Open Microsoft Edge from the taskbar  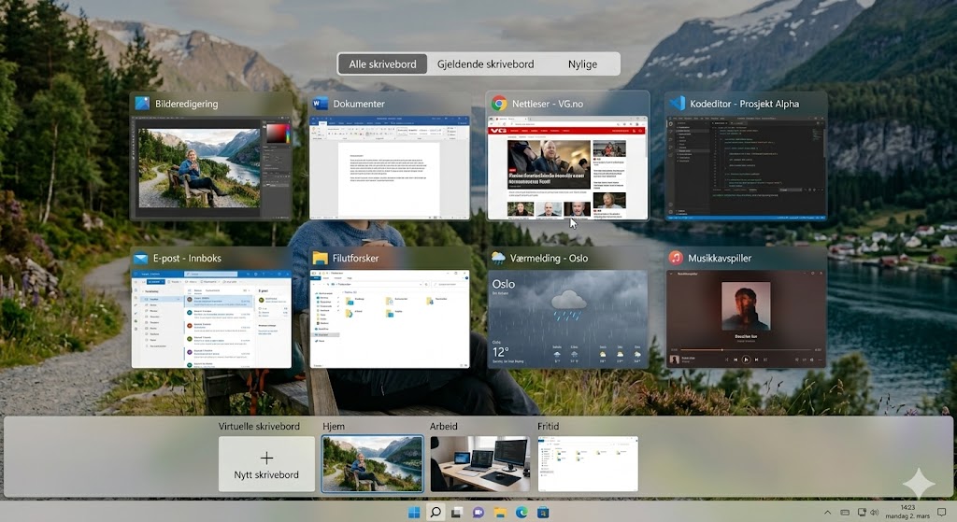521,513
